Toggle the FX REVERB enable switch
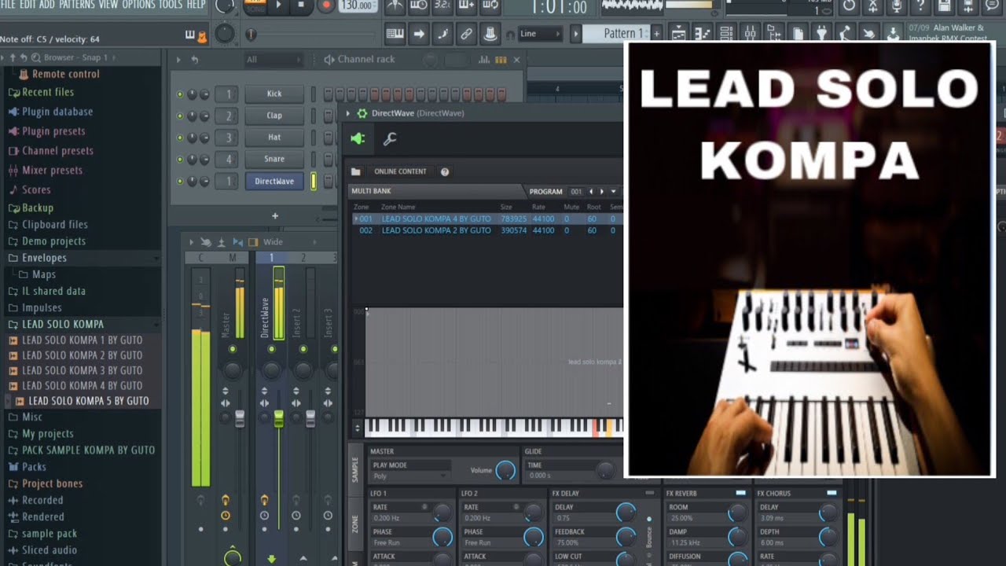 tap(740, 493)
